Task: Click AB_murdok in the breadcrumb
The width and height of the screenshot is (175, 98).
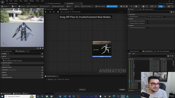Action: (65, 12)
